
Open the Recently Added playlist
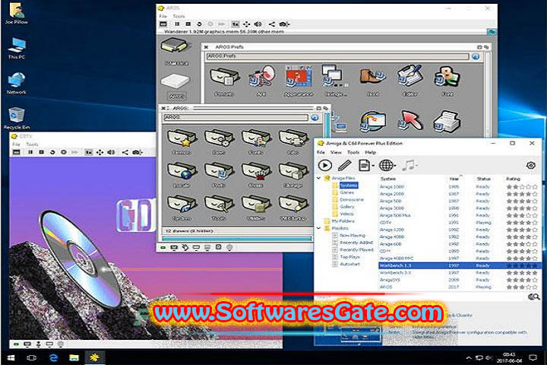click(x=356, y=243)
